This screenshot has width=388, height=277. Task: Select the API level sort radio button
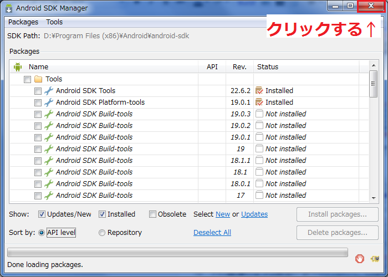pos(42,233)
